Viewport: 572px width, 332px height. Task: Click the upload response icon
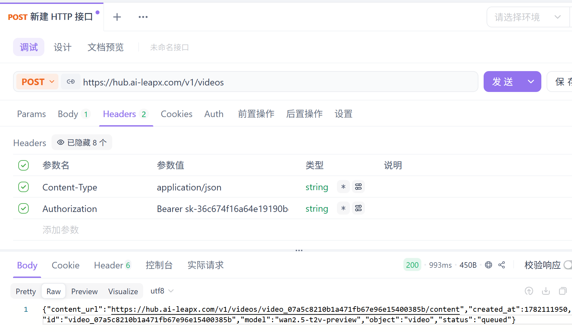(x=529, y=291)
